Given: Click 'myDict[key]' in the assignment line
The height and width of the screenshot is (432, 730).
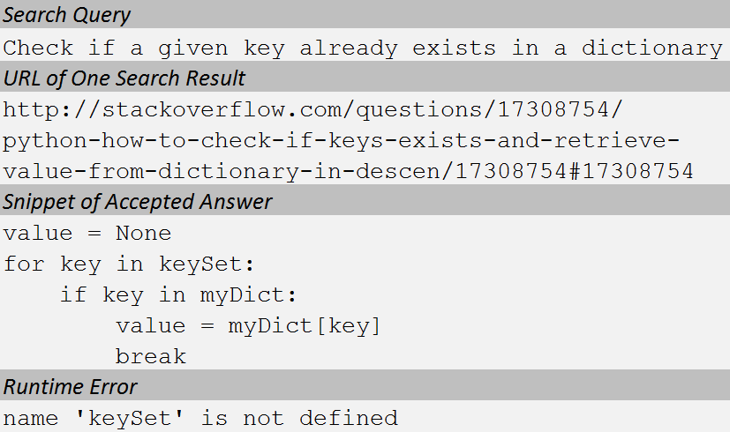Looking at the screenshot, I should [x=305, y=325].
